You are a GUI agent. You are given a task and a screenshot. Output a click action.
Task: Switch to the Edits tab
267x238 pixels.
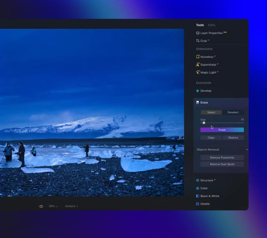click(212, 25)
